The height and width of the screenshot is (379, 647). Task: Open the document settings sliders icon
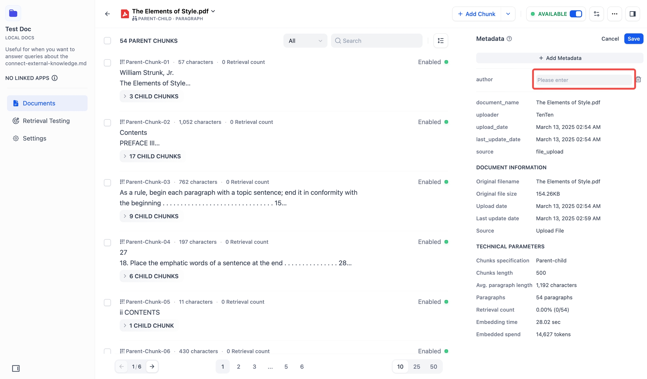click(596, 14)
